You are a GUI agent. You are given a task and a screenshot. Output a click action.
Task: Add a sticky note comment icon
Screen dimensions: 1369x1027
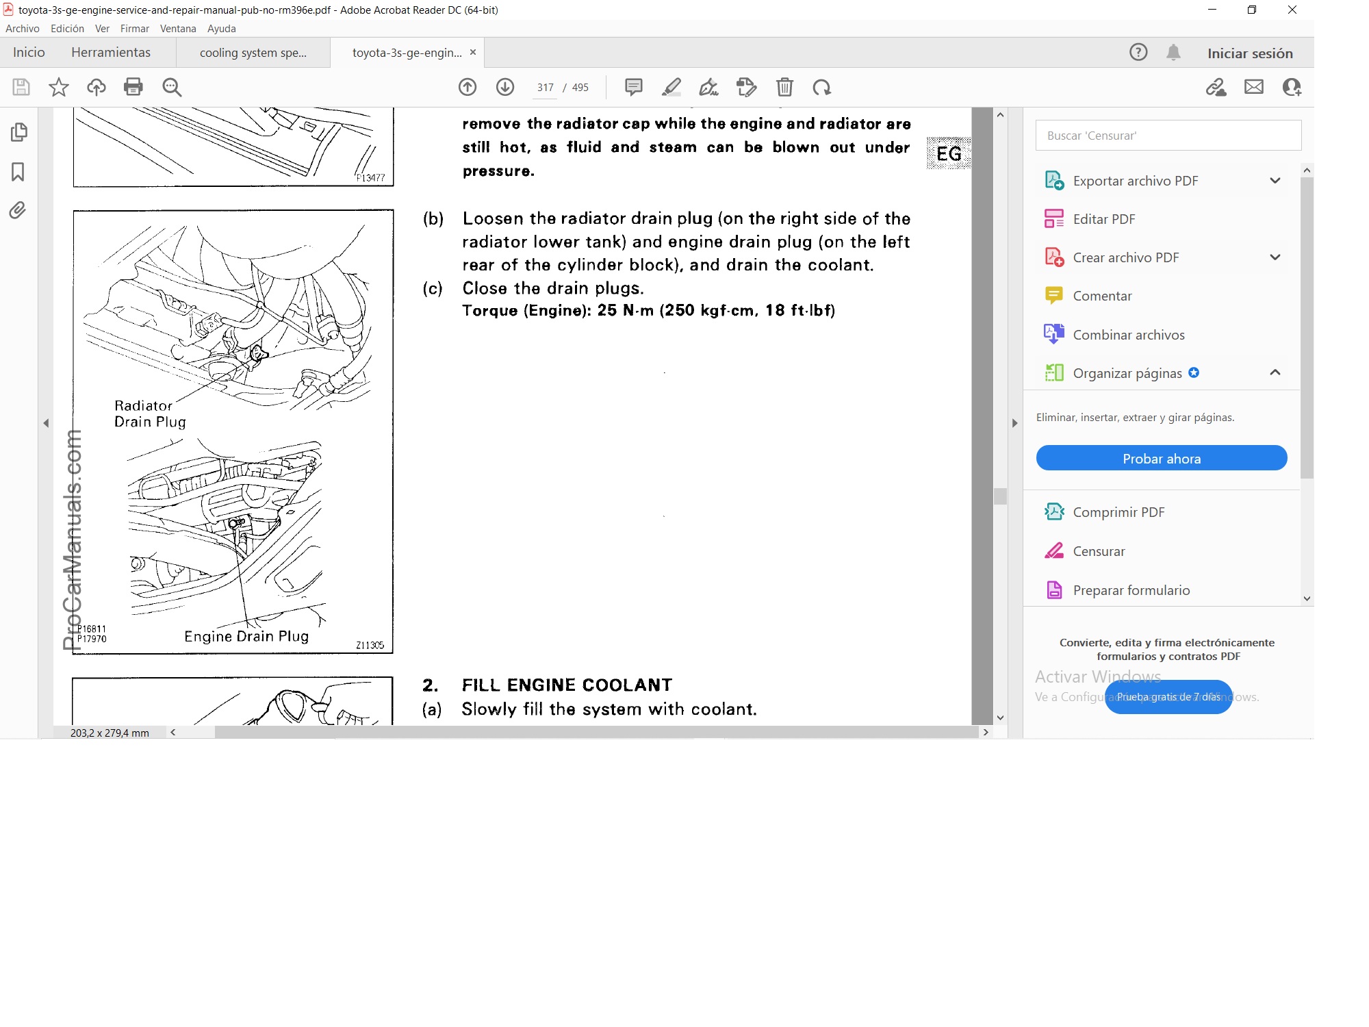click(x=633, y=87)
